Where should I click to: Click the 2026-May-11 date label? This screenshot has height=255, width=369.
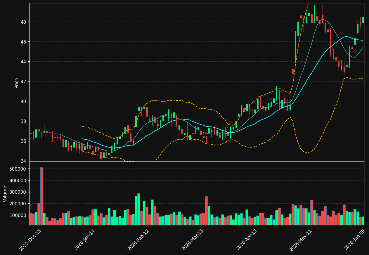point(301,240)
